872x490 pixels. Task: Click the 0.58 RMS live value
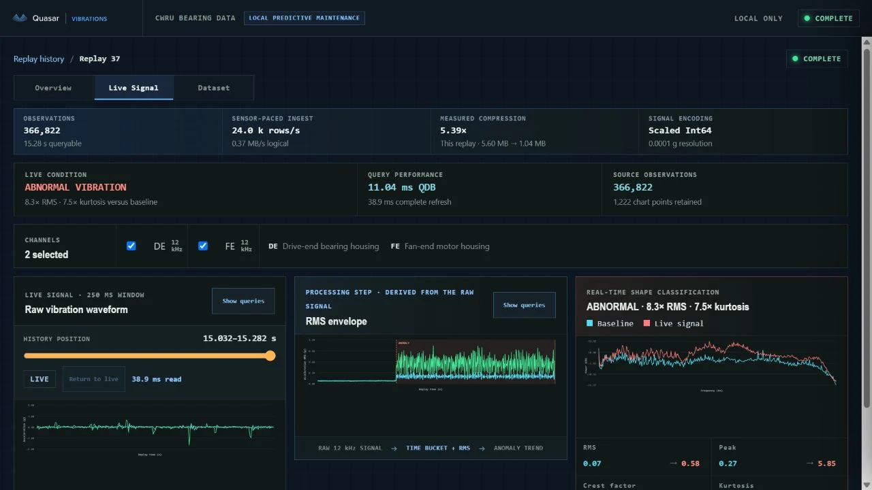[x=690, y=463]
